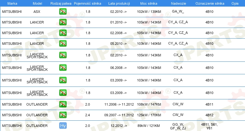This screenshot has width=245, height=131.
Task: Select OUTLANDER model in hybrid row
Action: click(x=37, y=126)
